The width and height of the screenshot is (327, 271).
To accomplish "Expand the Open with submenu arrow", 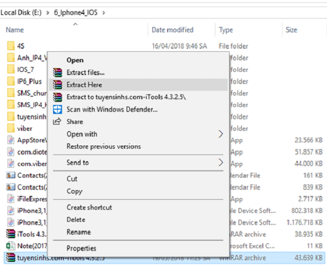I will point(220,134).
